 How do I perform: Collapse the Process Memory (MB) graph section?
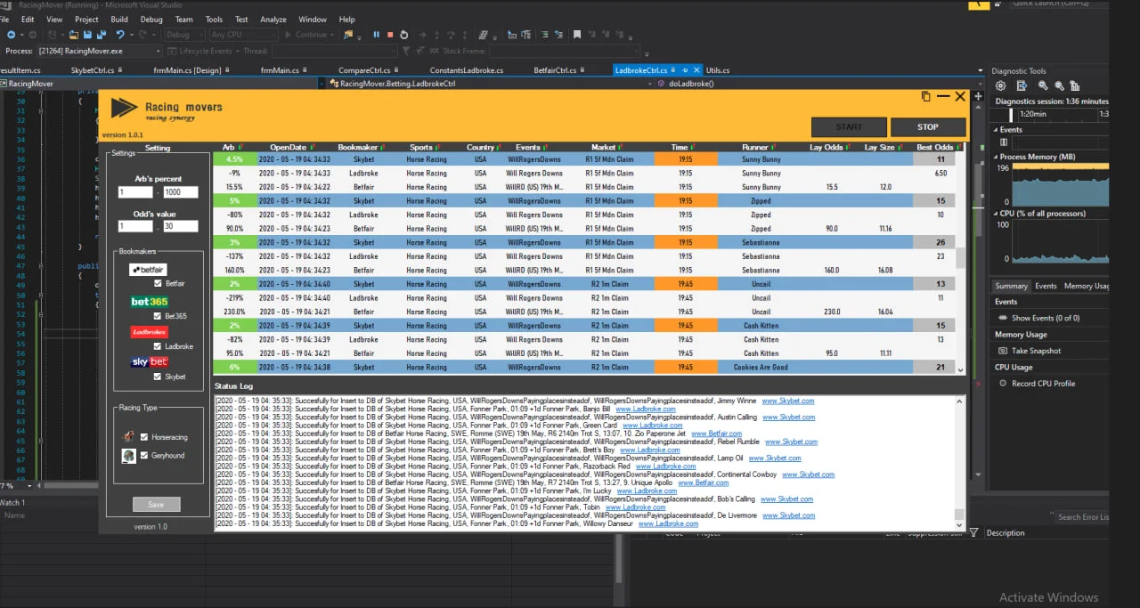[997, 157]
